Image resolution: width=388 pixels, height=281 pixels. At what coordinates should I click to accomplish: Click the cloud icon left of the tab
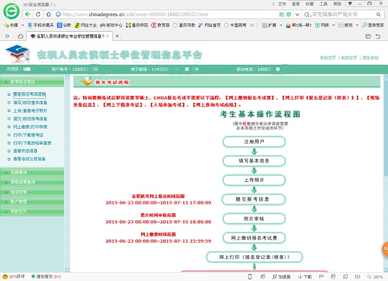[x=21, y=36]
